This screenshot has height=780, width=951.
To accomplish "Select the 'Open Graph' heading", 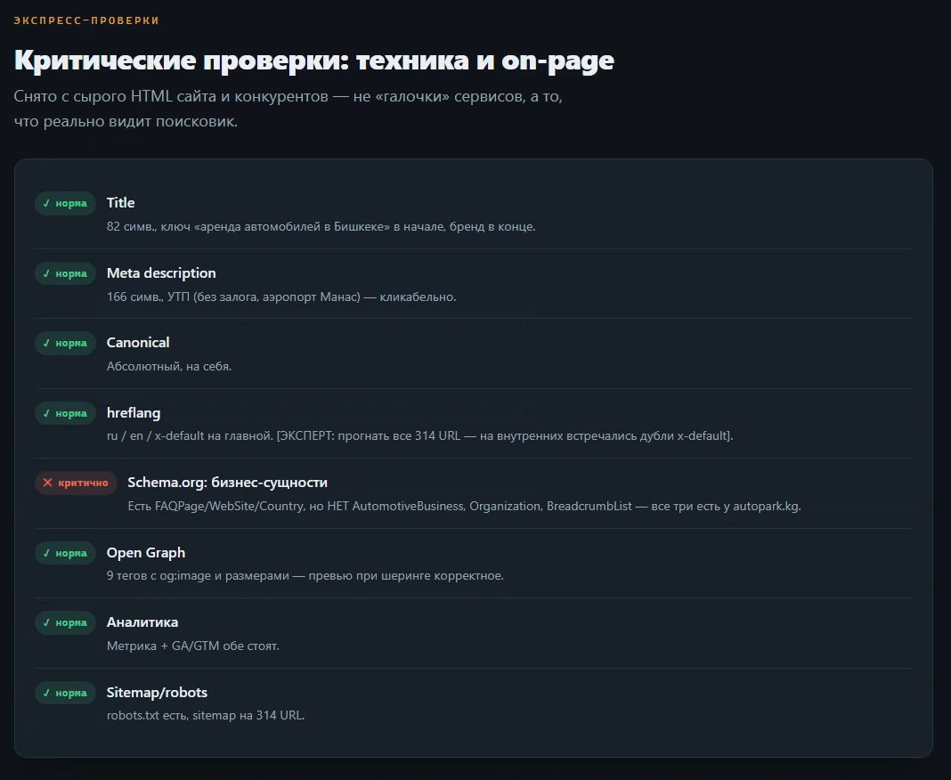I will click(x=146, y=553).
